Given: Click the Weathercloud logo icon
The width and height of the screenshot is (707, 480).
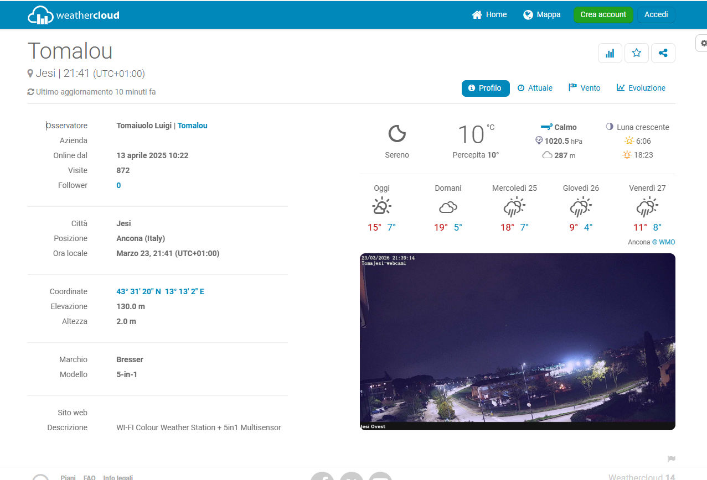Looking at the screenshot, I should (40, 15).
